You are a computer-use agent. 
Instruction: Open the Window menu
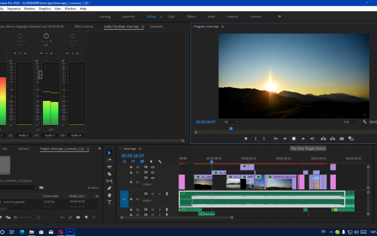pyautogui.click(x=70, y=8)
